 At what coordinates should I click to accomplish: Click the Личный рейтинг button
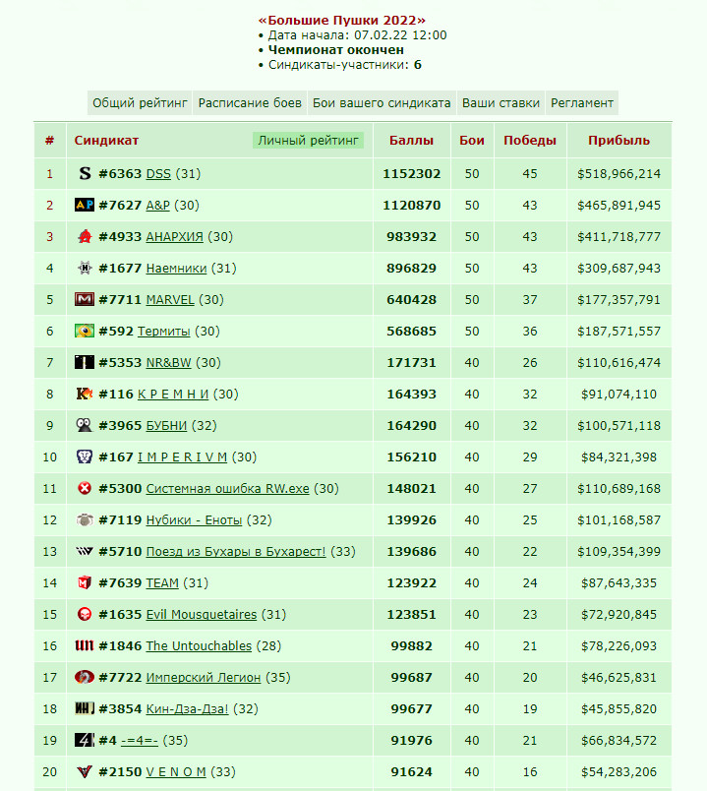tap(308, 141)
